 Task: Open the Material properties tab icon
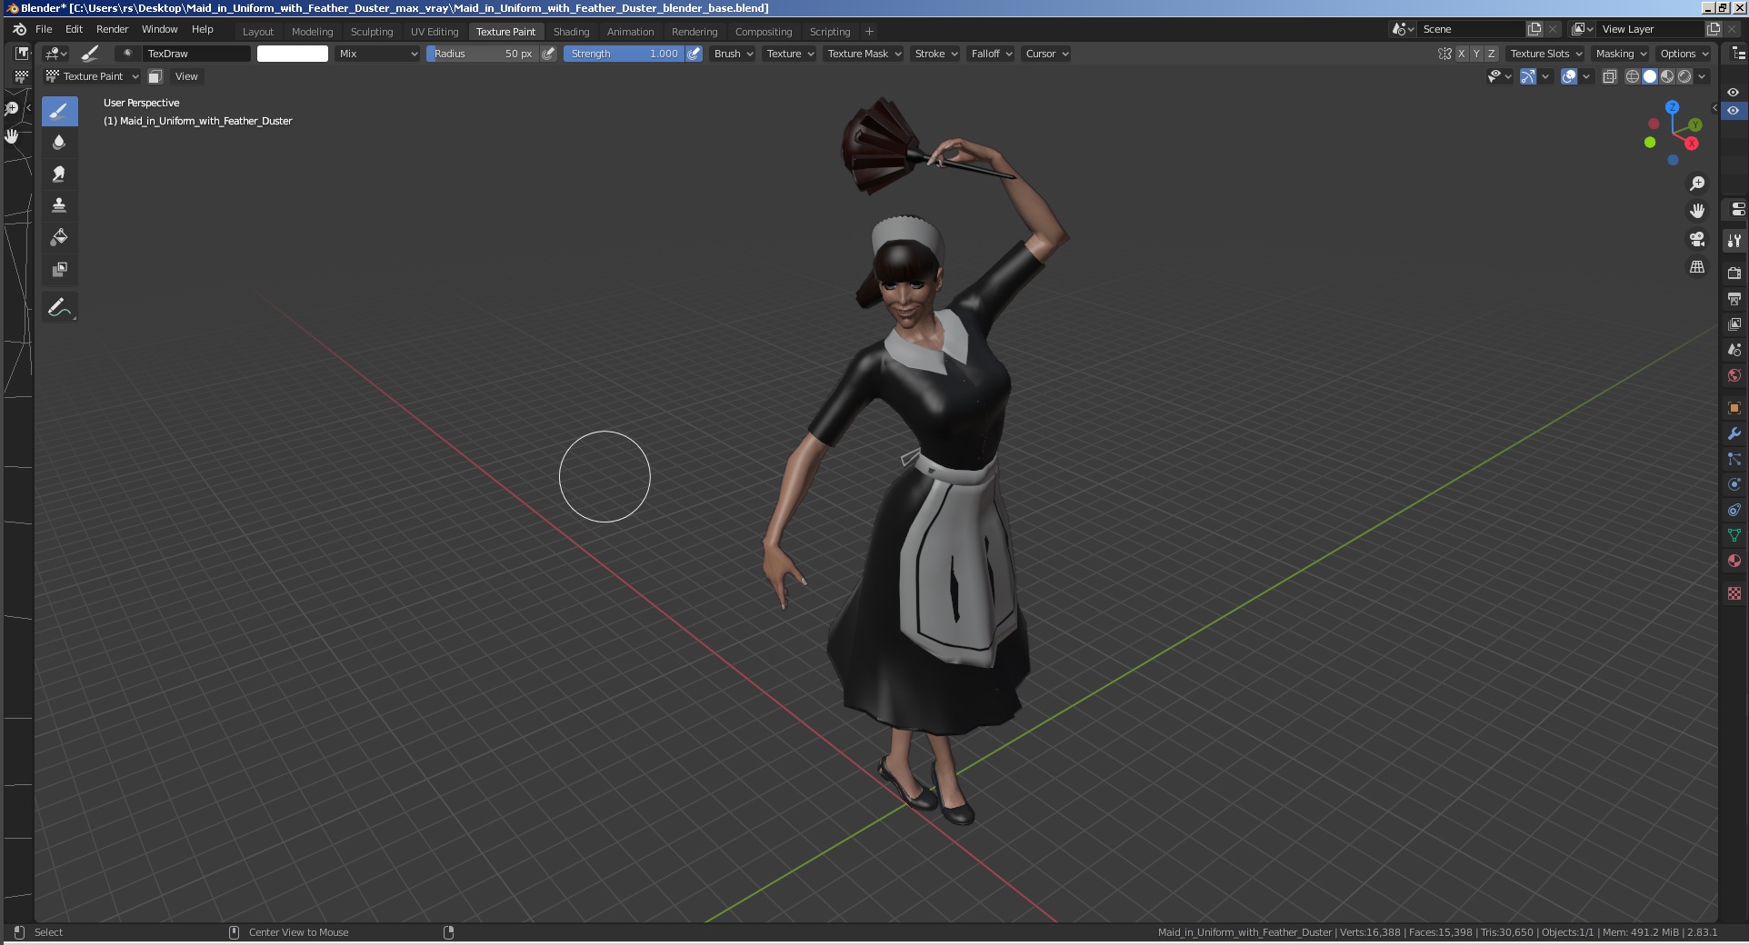[1734, 561]
